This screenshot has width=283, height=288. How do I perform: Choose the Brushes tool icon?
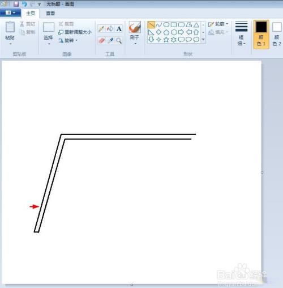pos(135,27)
